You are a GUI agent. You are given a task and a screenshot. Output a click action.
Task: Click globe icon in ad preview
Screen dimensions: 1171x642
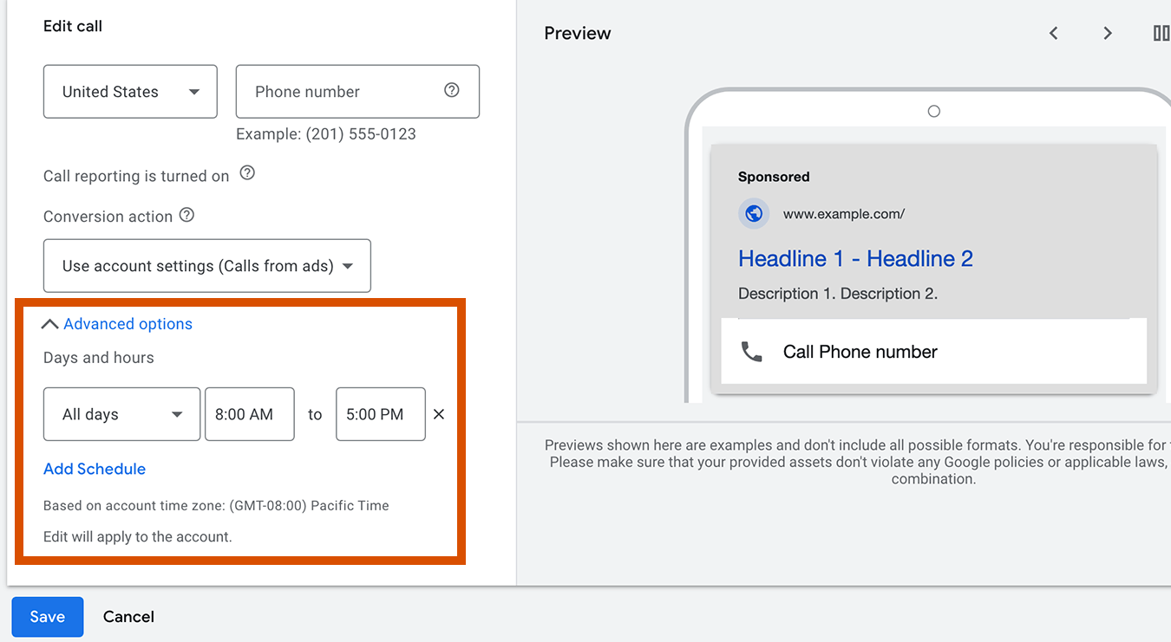(x=754, y=213)
